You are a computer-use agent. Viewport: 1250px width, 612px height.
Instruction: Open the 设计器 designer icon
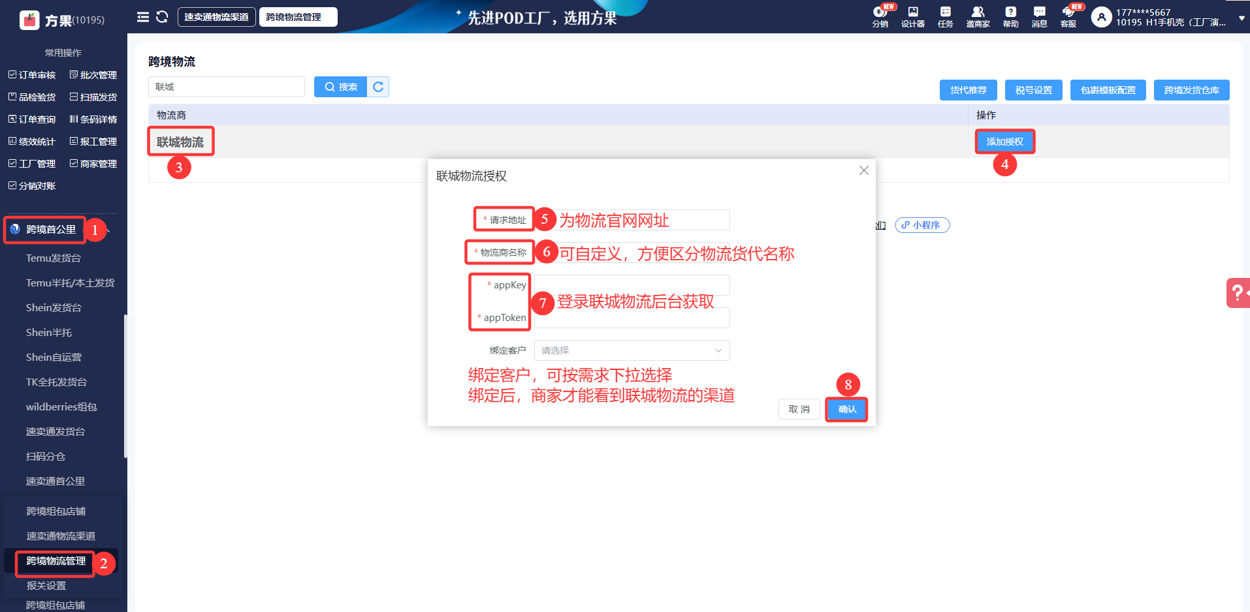coord(912,16)
